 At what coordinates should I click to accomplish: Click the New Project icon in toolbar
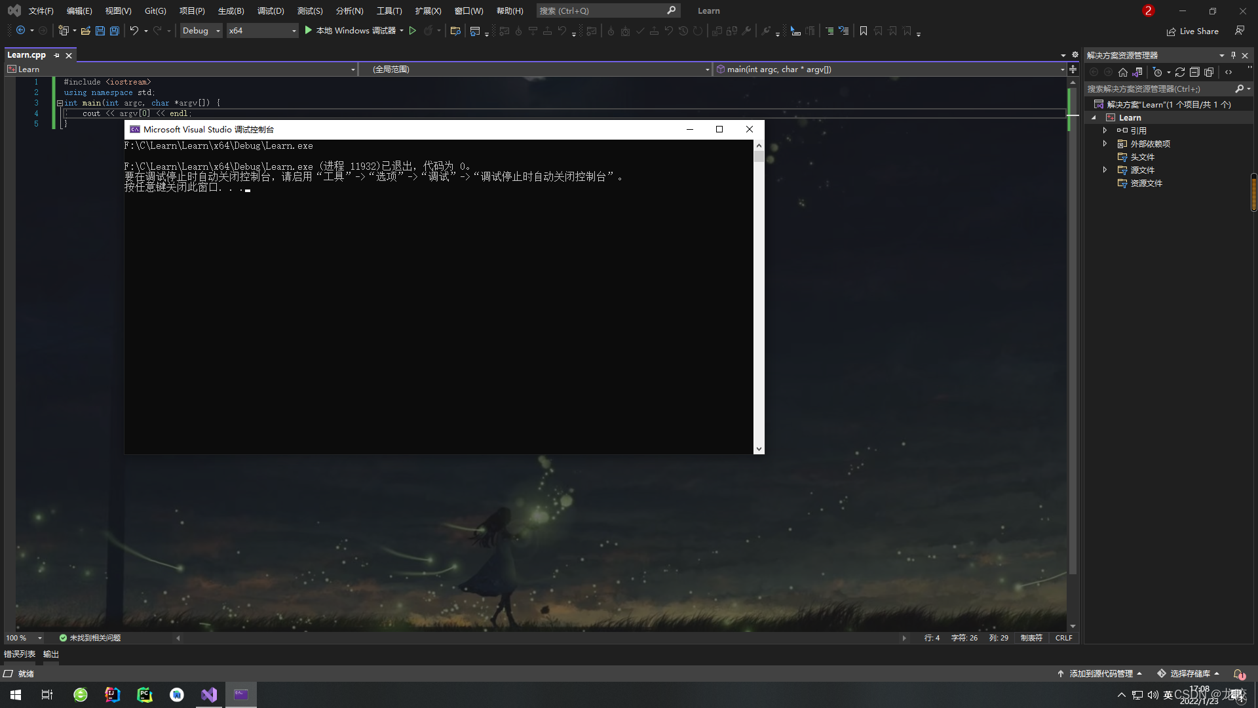(x=64, y=31)
